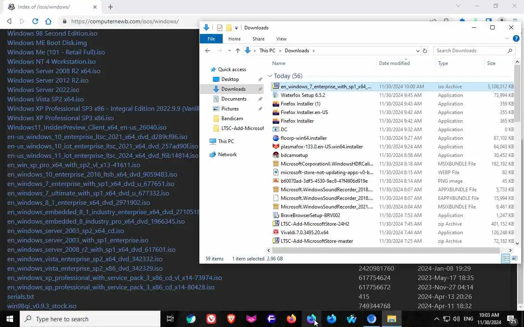Open the Waterfox W taskbar icon
Screen dimensions: 524x327
(x=352, y=319)
